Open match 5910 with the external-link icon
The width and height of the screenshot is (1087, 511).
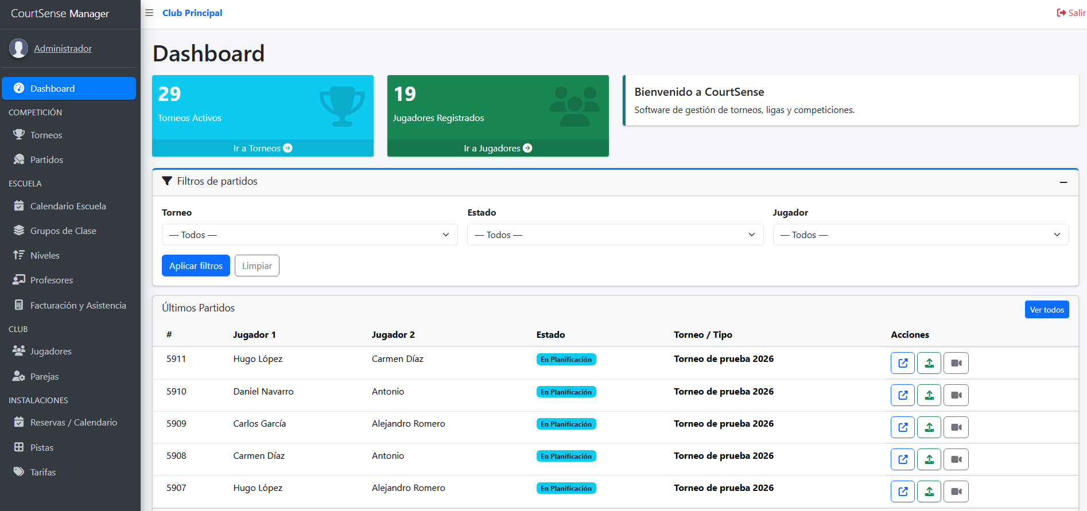[x=903, y=395]
